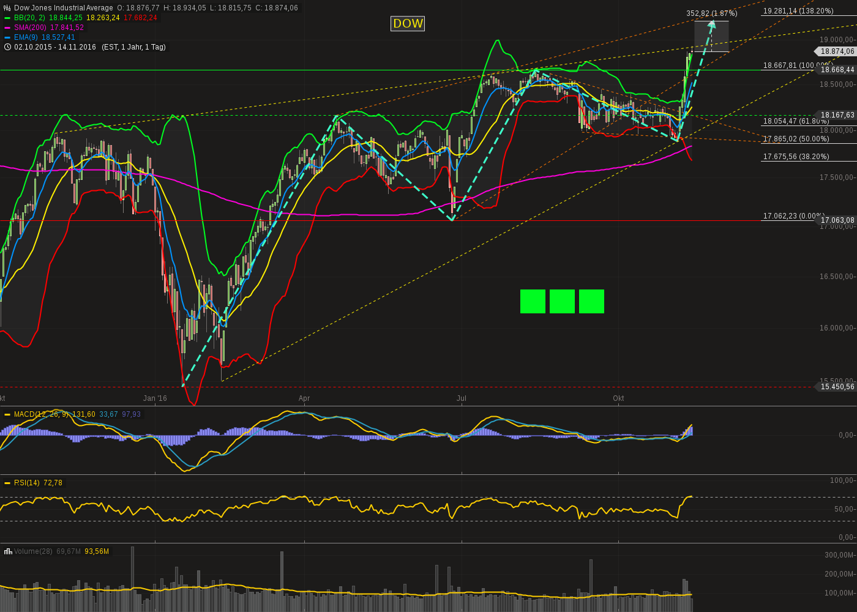Click measurement label 352,82 (1.87%)

tap(711, 13)
